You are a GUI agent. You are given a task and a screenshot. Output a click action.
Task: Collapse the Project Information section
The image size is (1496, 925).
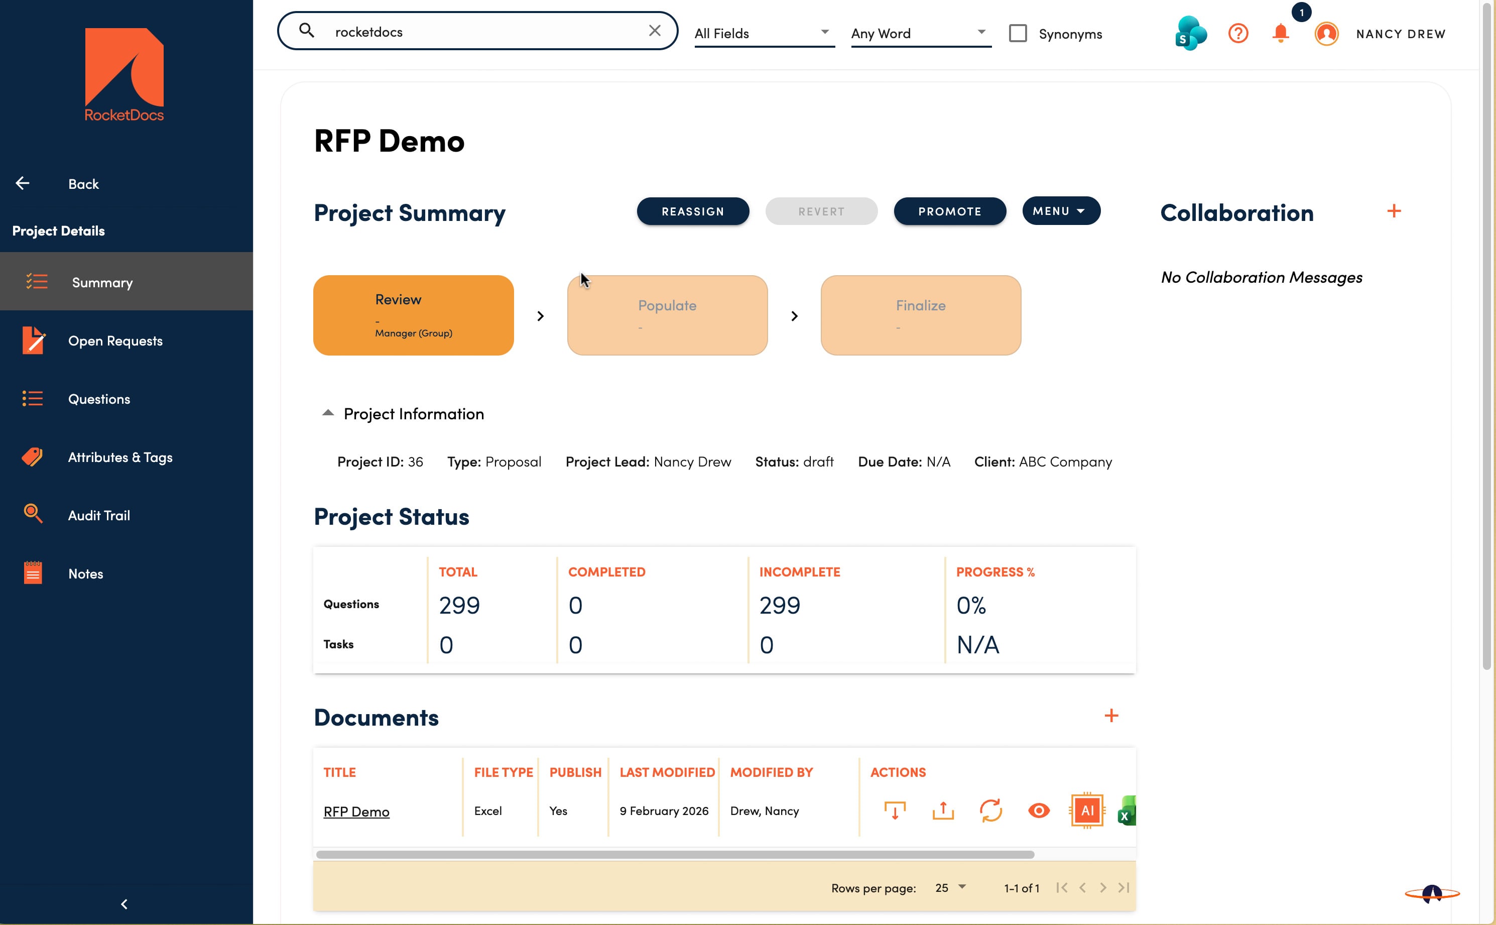(x=328, y=413)
